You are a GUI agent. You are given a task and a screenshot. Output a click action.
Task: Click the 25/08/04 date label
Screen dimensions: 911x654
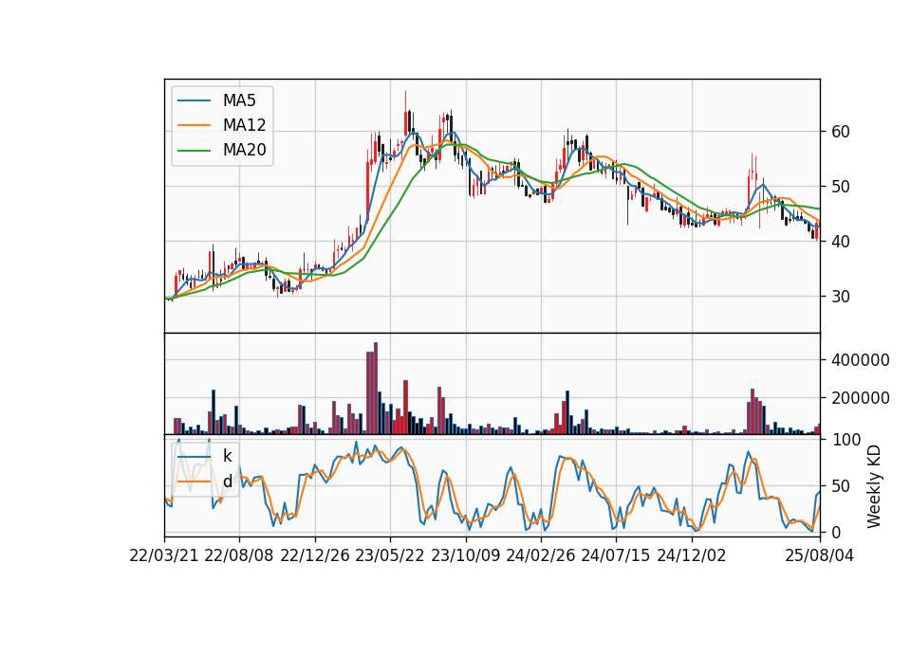(x=819, y=555)
